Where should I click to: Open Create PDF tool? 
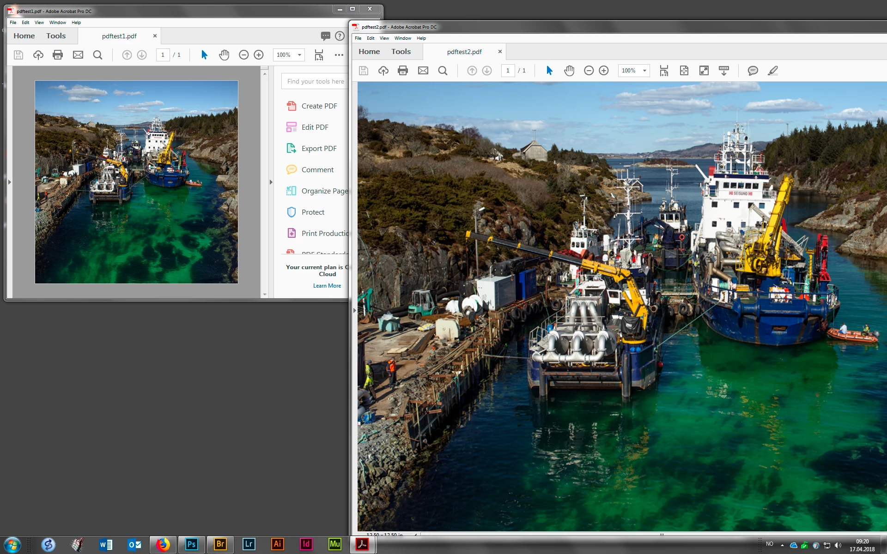point(319,106)
